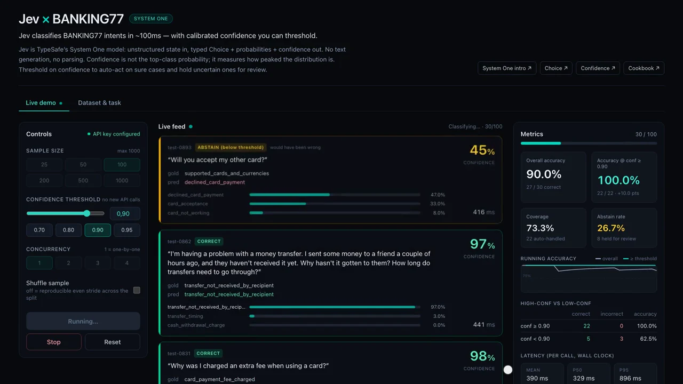Viewport: 683px width, 384px height.
Task: Click the 'Classifying... · 30/100' status text
Action: (475, 127)
